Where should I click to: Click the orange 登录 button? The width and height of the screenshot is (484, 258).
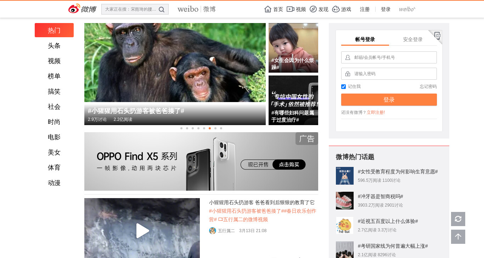pos(389,100)
